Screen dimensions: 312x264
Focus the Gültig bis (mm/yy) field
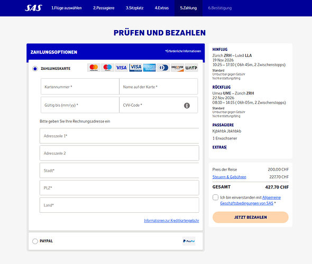[x=80, y=105]
